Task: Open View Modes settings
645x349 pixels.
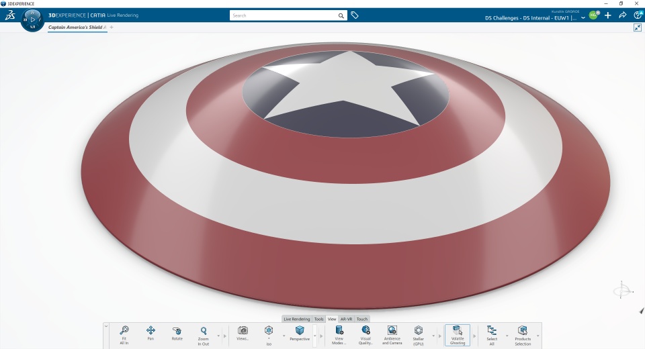Action: tap(339, 335)
